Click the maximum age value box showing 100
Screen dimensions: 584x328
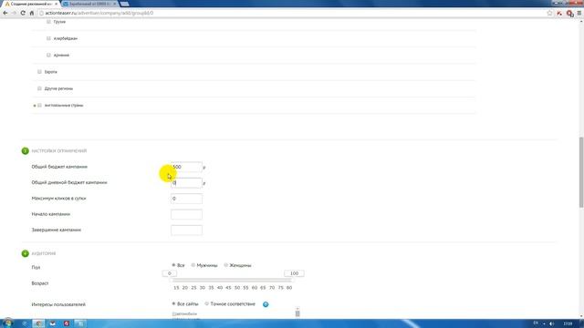[294, 273]
